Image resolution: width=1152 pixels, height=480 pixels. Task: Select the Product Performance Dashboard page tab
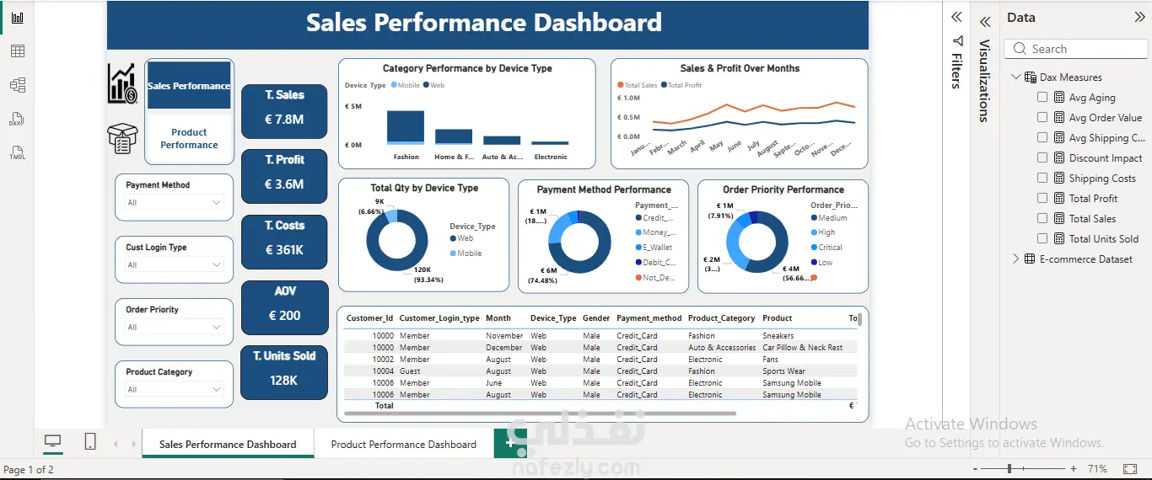pyautogui.click(x=404, y=444)
